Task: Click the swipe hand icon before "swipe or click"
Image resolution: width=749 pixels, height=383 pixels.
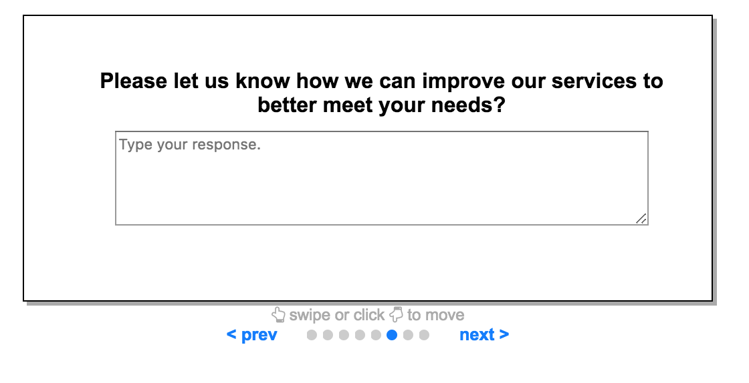Action: 278,315
